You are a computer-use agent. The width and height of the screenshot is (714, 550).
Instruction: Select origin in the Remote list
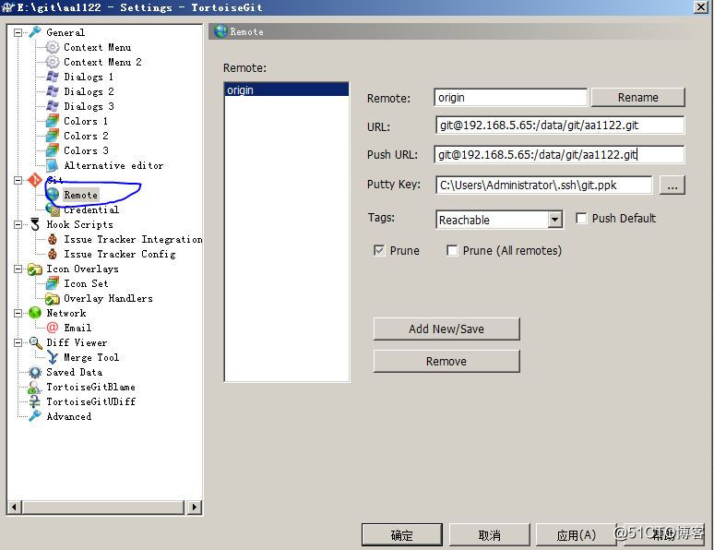tap(286, 90)
